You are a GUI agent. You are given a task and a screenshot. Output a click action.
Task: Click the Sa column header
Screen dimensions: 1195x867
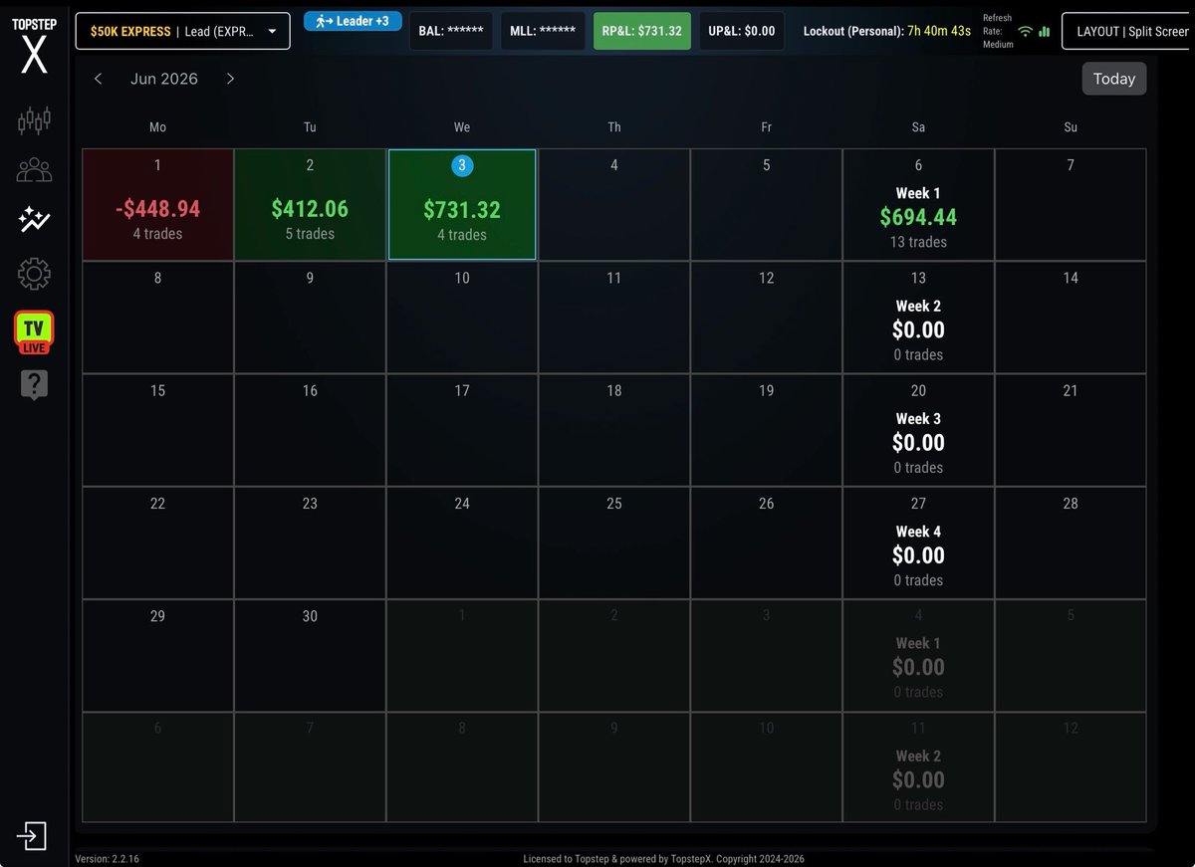tap(918, 127)
